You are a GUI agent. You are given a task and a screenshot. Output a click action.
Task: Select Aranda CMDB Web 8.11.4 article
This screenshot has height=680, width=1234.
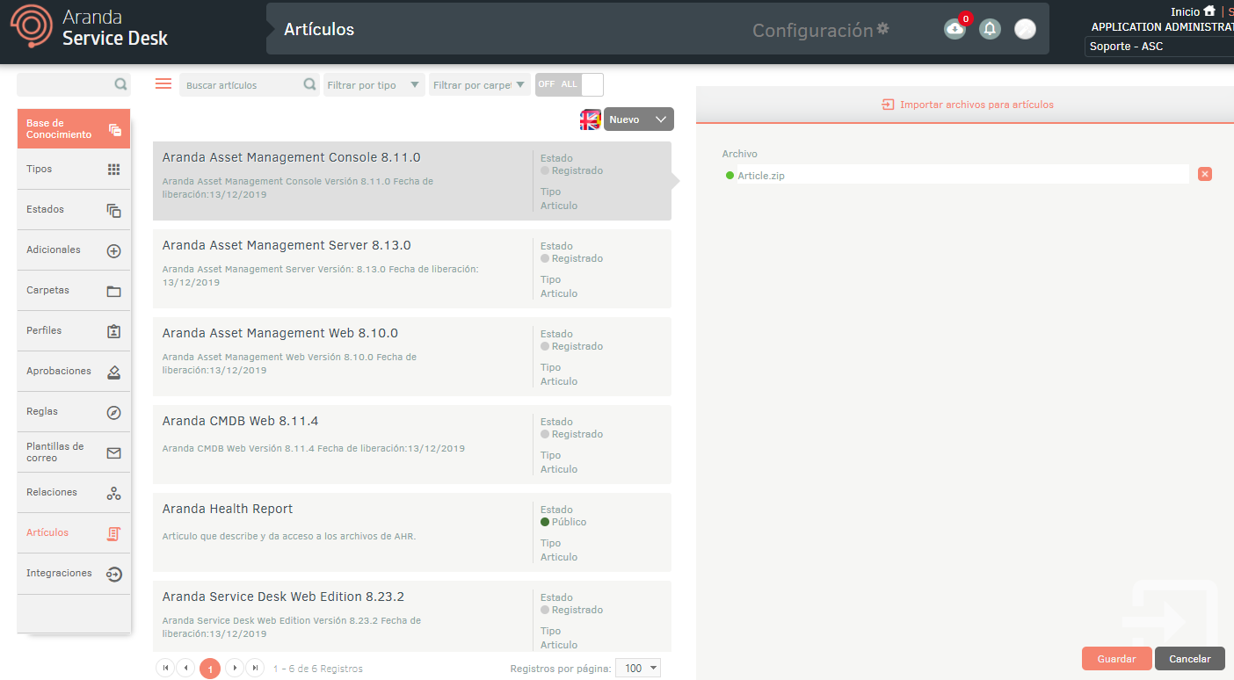[412, 445]
